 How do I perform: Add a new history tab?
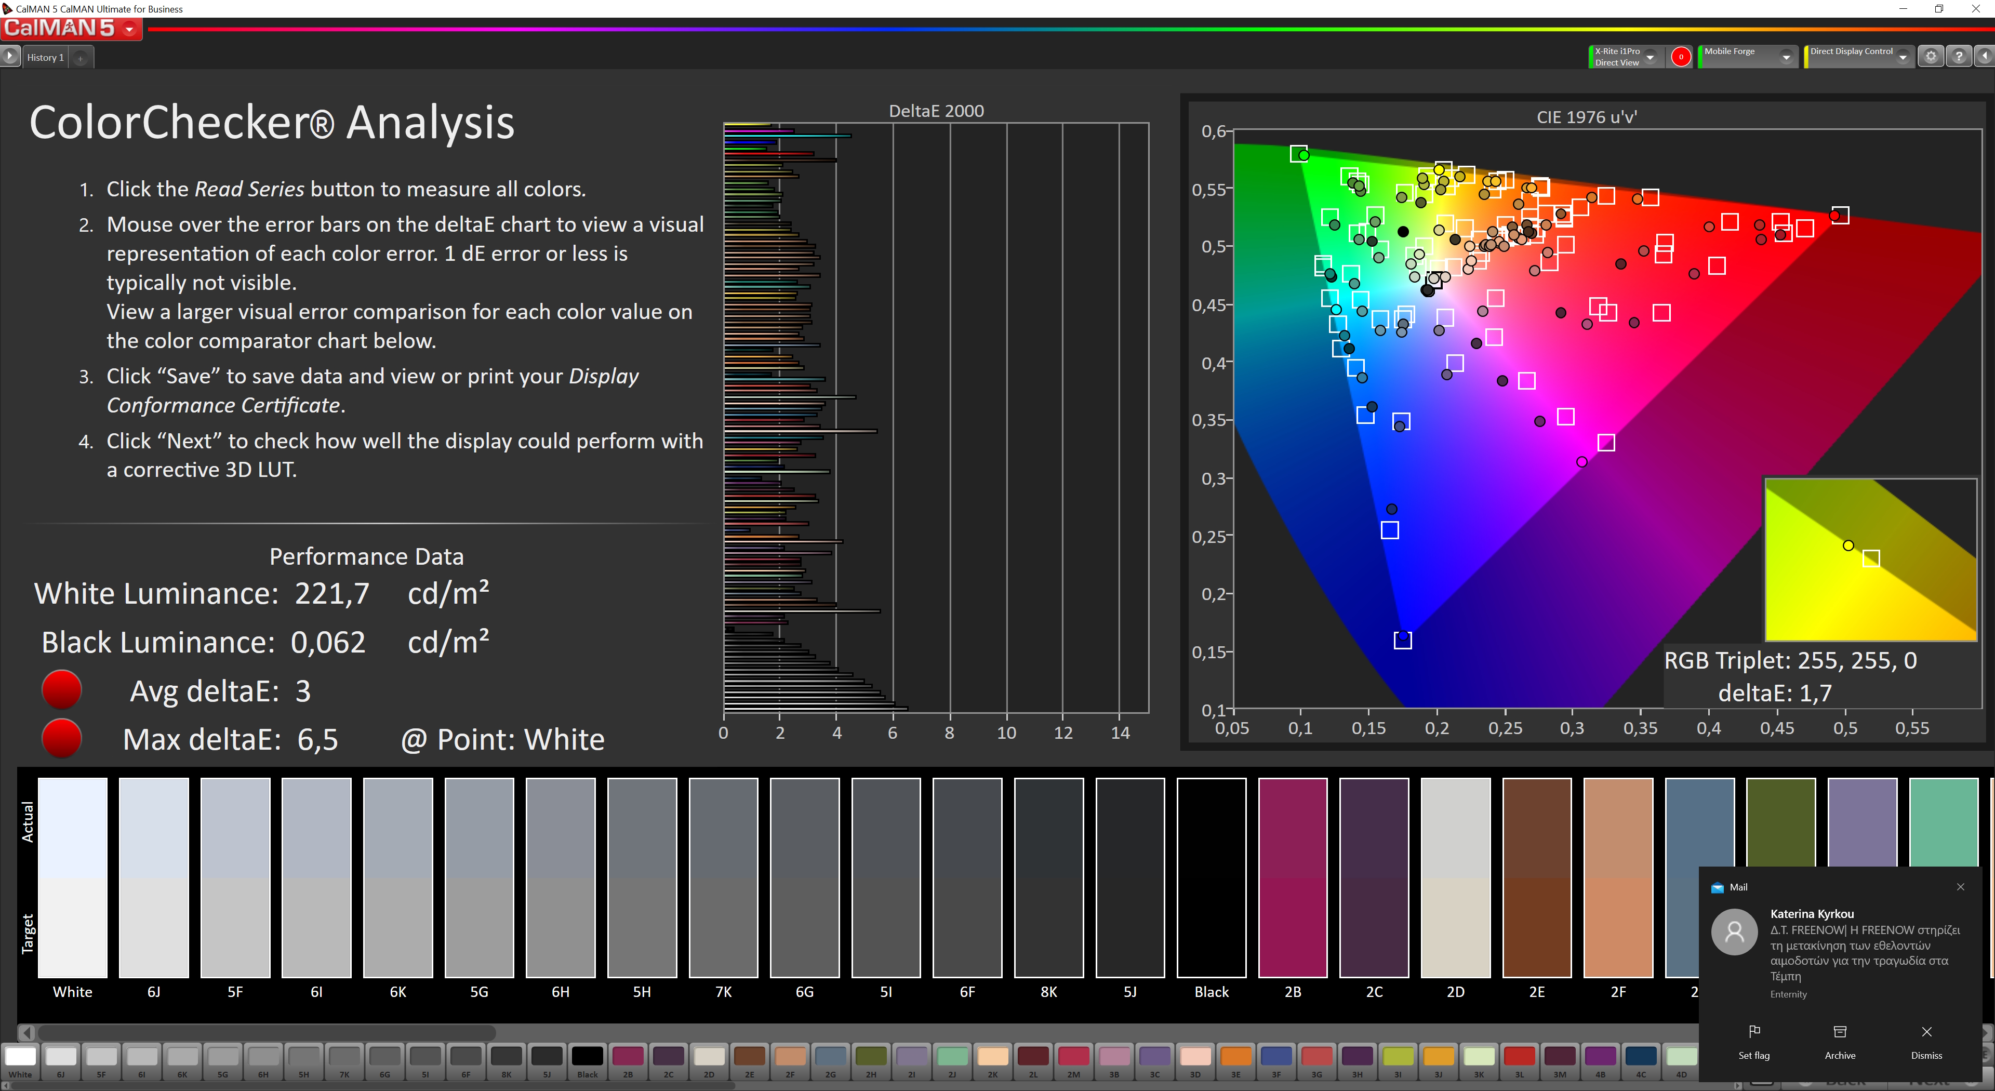pyautogui.click(x=81, y=58)
